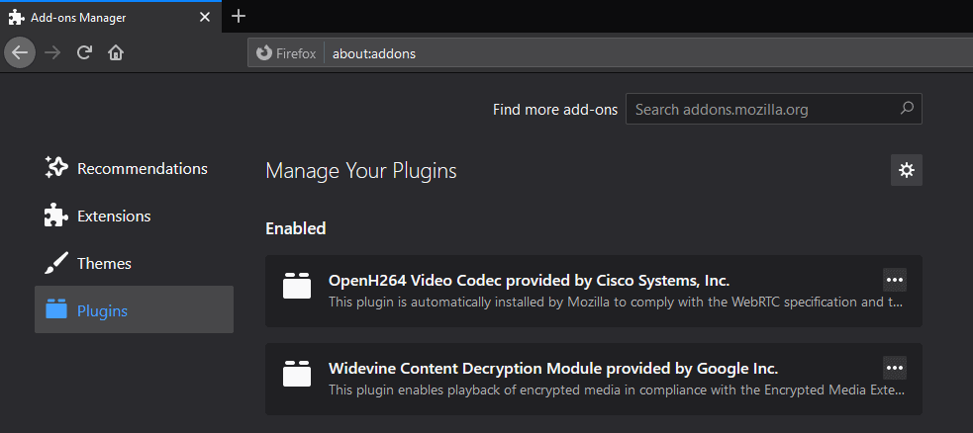Click the browser back arrow button

pyautogui.click(x=20, y=52)
